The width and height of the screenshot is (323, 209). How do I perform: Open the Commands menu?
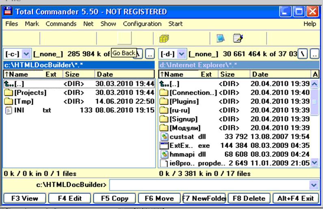pos(61,24)
